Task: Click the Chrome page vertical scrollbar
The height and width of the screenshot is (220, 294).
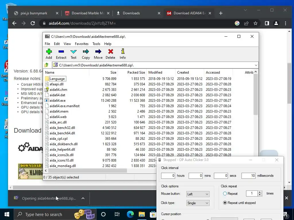Action: (289, 83)
